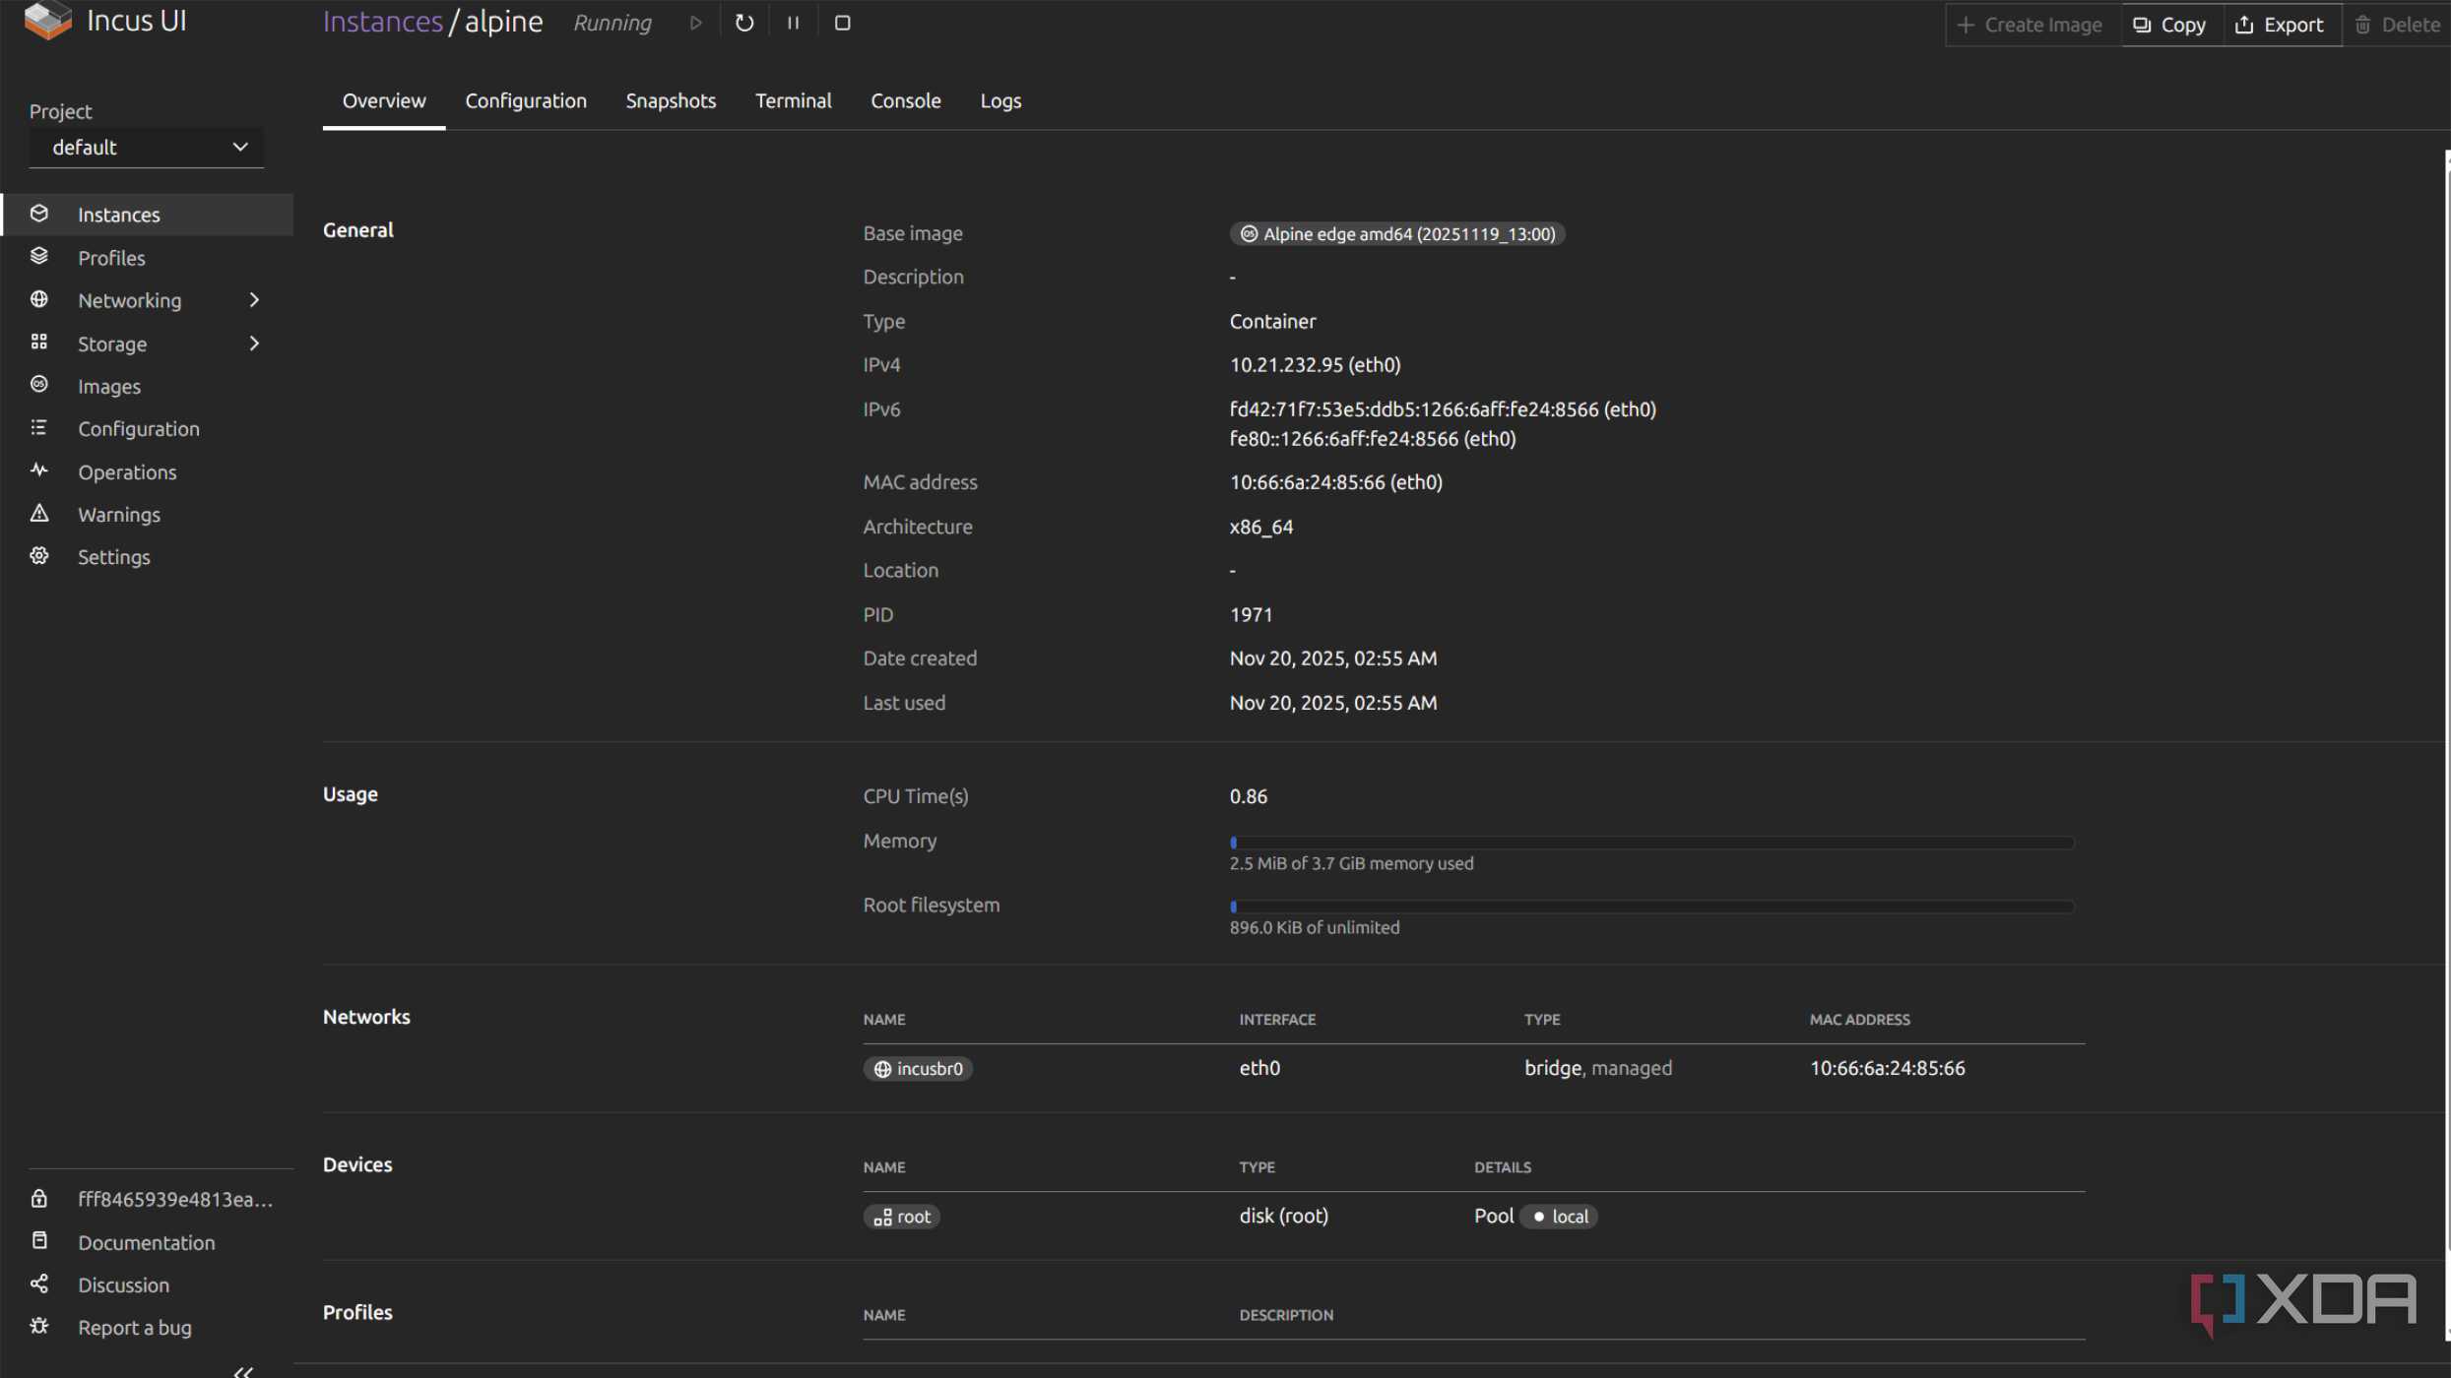Stop the alpine instance

click(842, 23)
